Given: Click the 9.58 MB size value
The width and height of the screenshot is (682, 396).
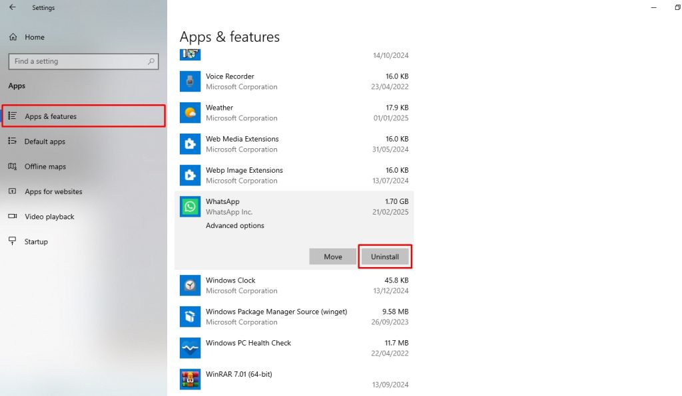Looking at the screenshot, I should pos(396,312).
